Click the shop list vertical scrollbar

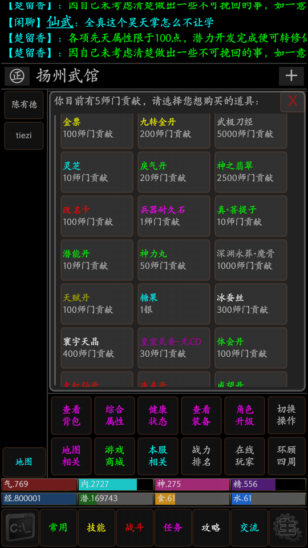[55, 250]
